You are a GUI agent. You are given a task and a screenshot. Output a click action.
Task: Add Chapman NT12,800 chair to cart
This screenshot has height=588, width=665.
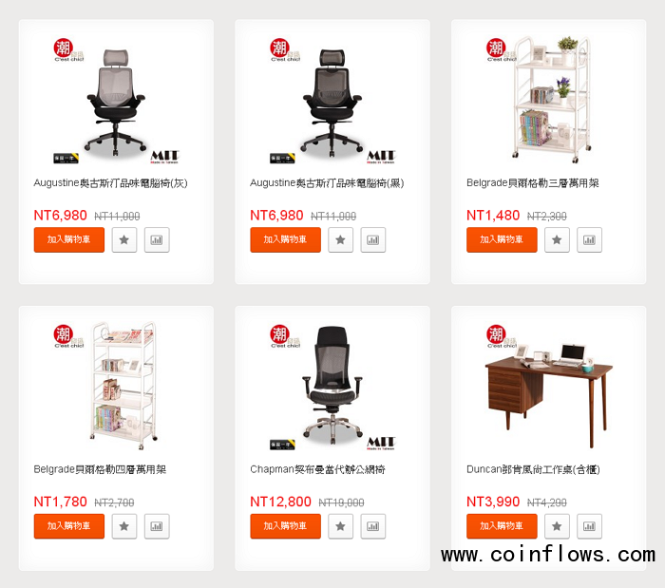point(285,526)
